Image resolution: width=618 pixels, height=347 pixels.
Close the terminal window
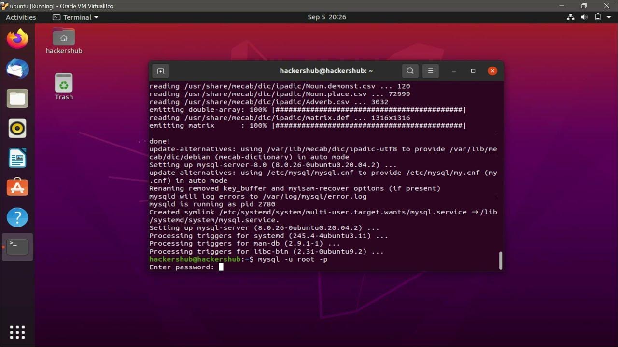click(492, 71)
